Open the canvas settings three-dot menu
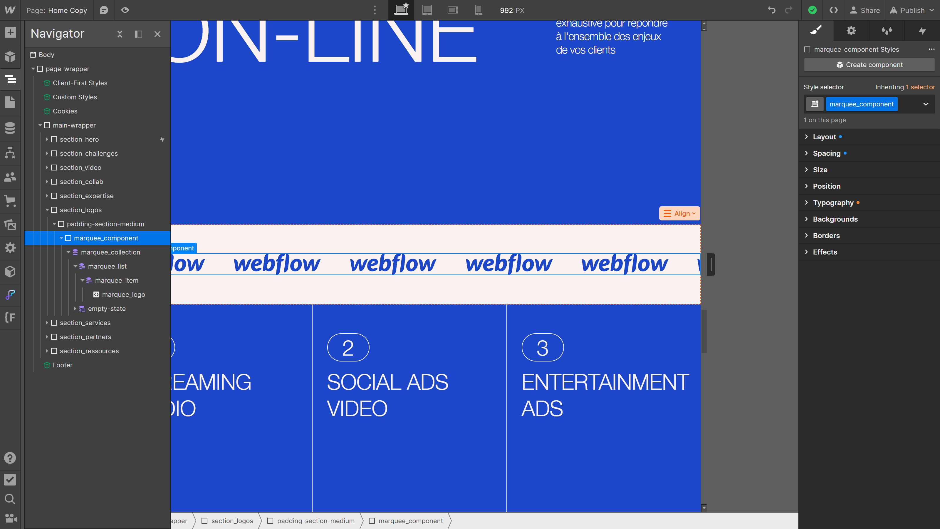Viewport: 940px width, 529px height. [x=375, y=10]
